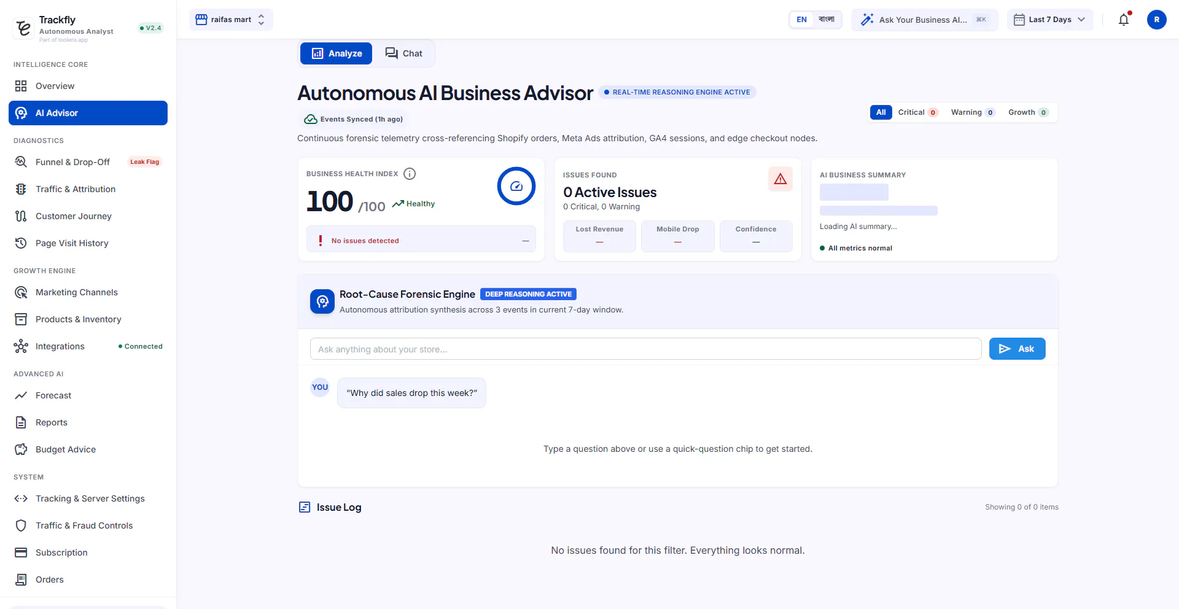Go to Orders in sidebar
Image resolution: width=1179 pixels, height=609 pixels.
click(88, 580)
